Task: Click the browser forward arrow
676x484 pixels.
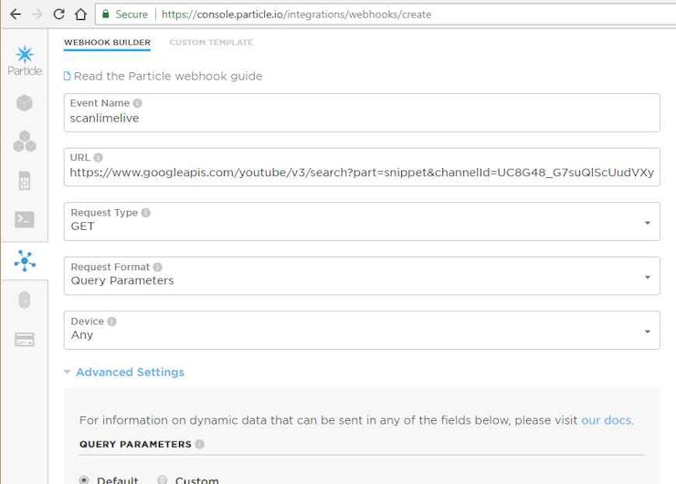Action: [37, 15]
